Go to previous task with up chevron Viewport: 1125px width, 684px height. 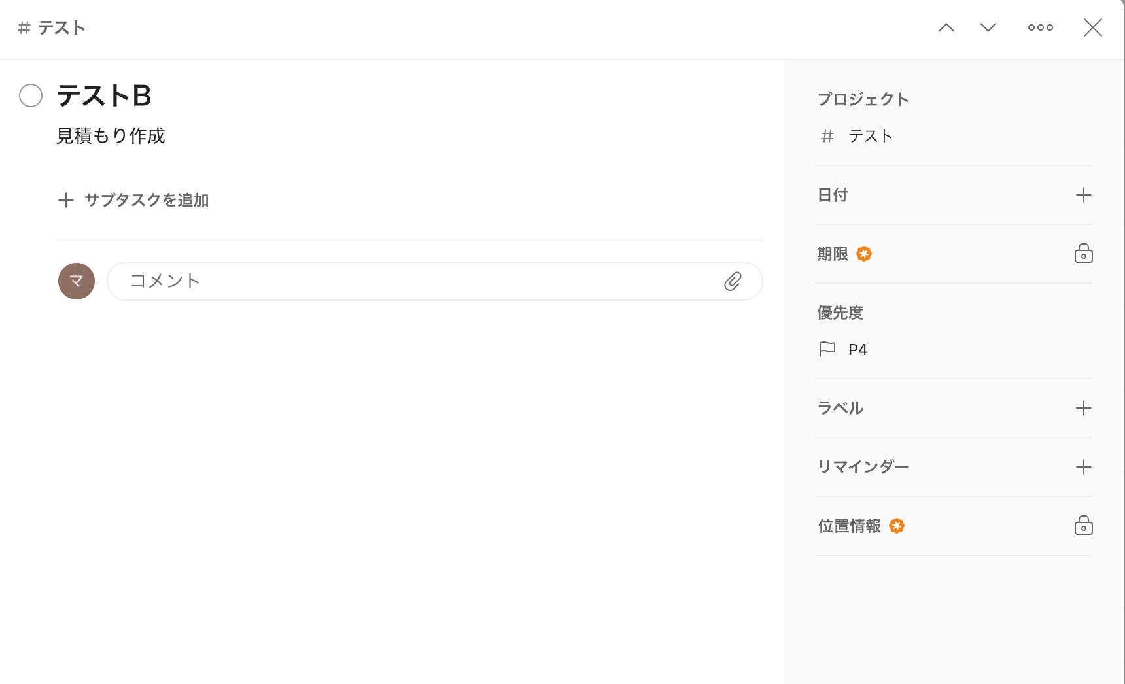click(946, 27)
